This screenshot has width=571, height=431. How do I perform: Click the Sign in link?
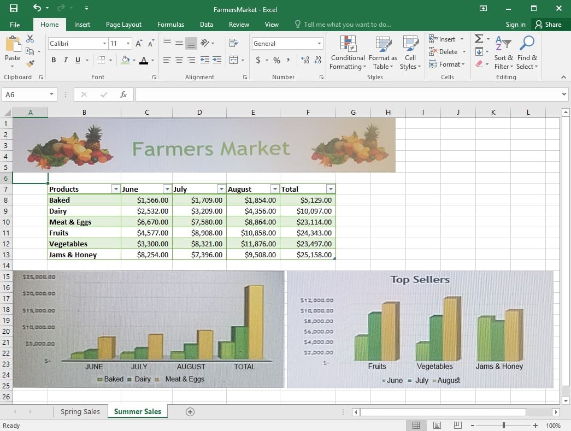click(515, 25)
